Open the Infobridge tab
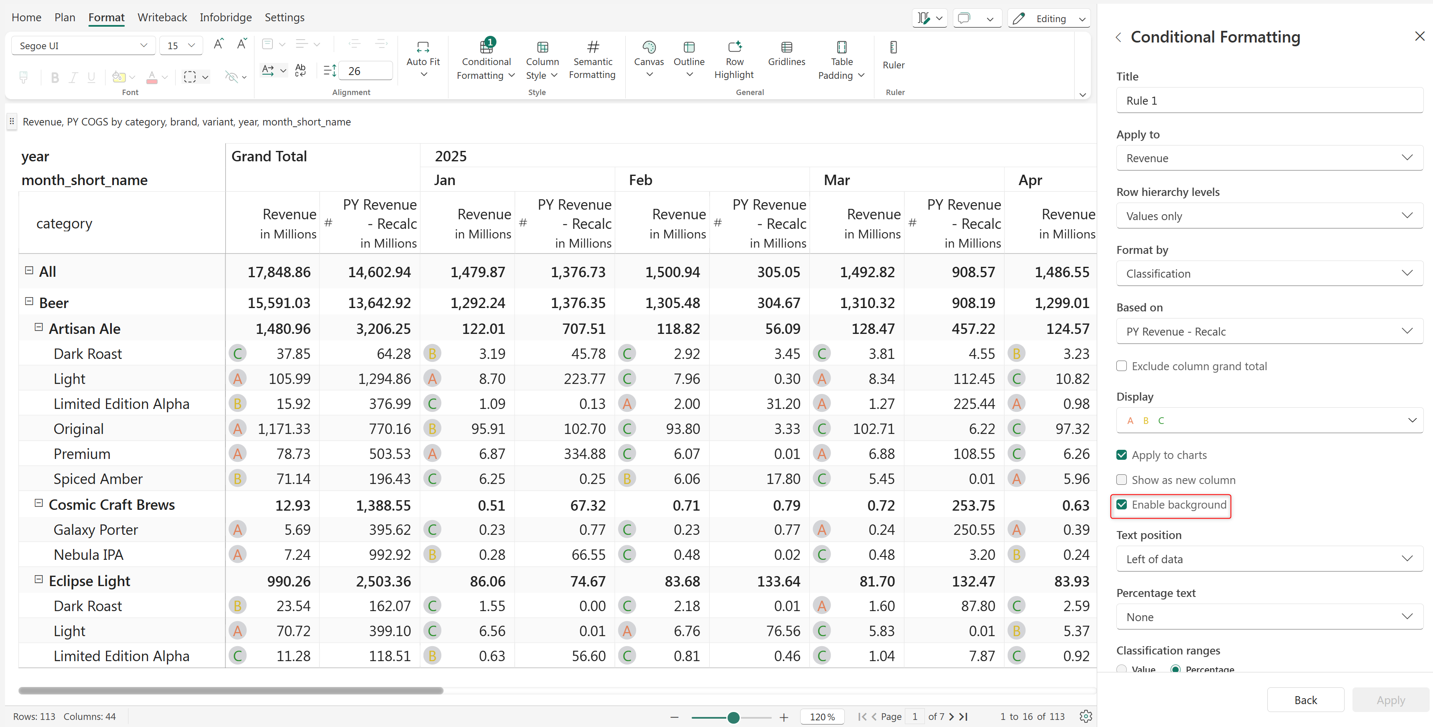The image size is (1433, 727). (225, 17)
